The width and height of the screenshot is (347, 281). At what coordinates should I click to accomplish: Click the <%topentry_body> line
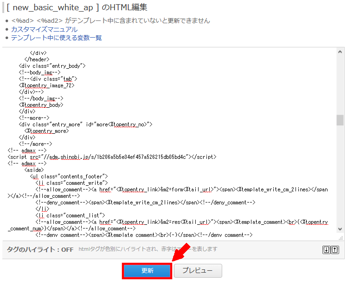pyautogui.click(x=41, y=105)
